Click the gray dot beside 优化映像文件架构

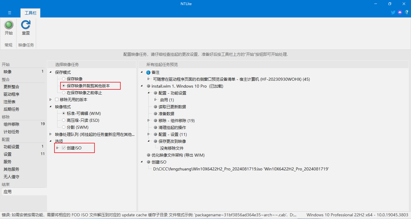click(x=148, y=155)
